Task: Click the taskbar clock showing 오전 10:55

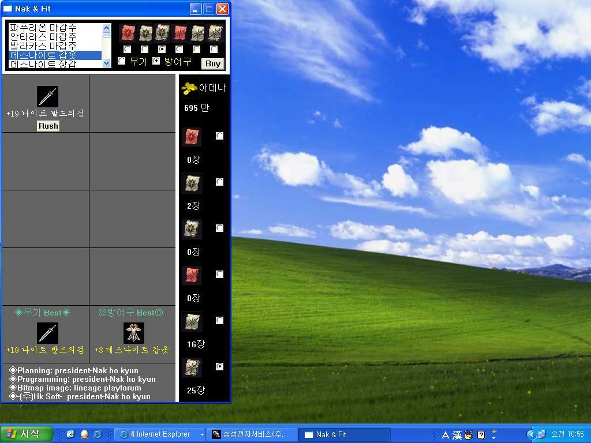Action: 568,434
